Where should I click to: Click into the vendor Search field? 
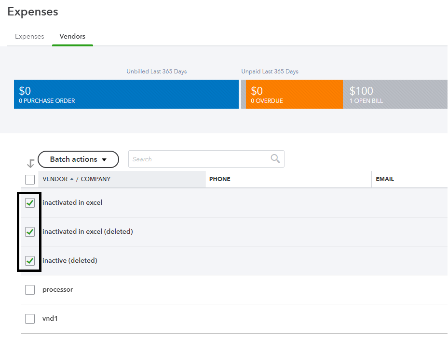point(198,159)
